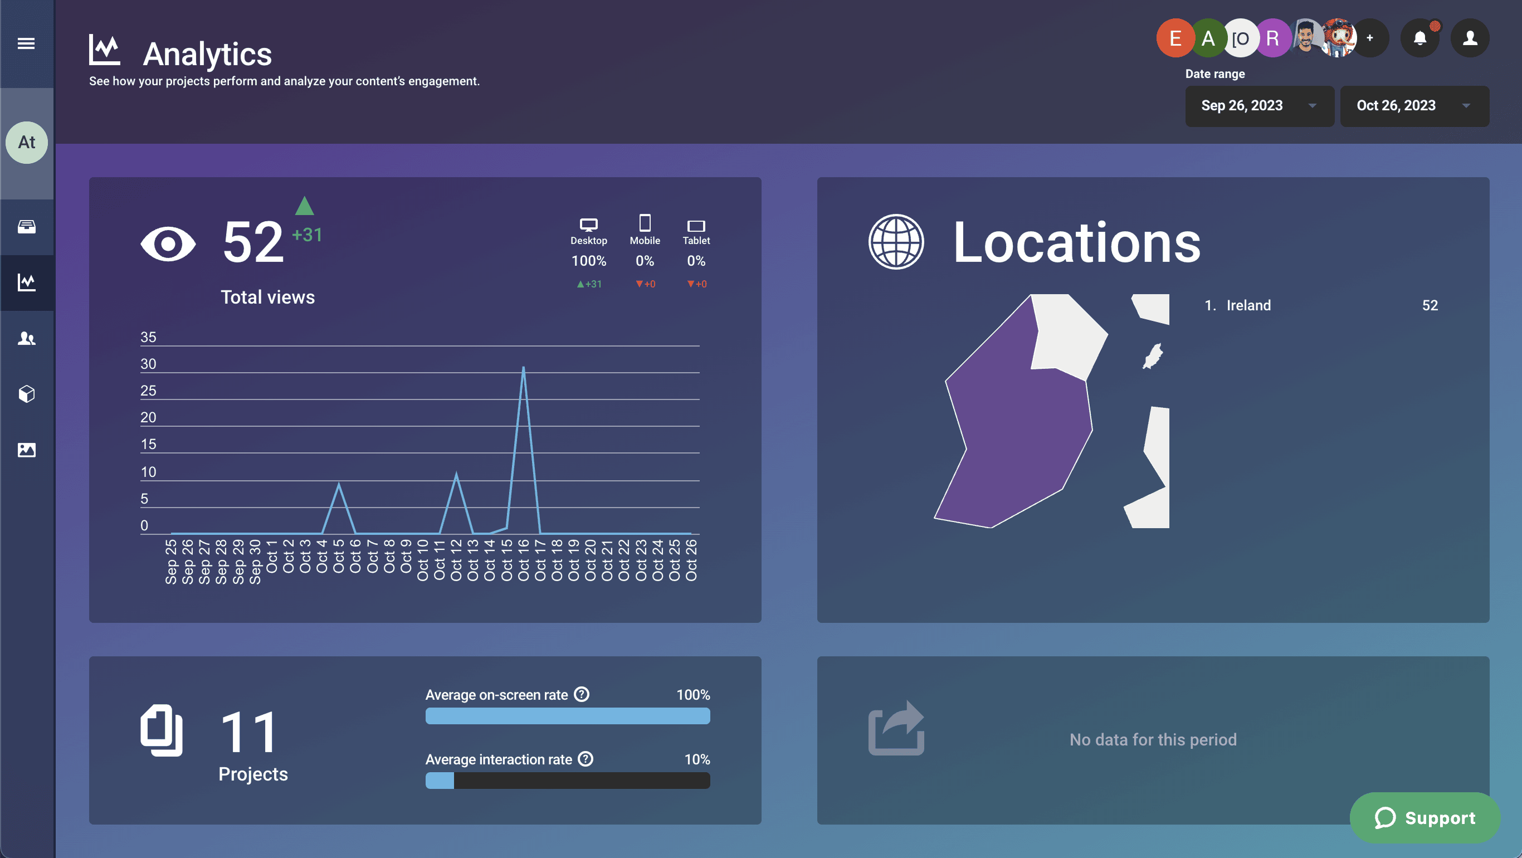The width and height of the screenshot is (1522, 858).
Task: Click the 'Oct 12' axis label
Action: [x=456, y=560]
